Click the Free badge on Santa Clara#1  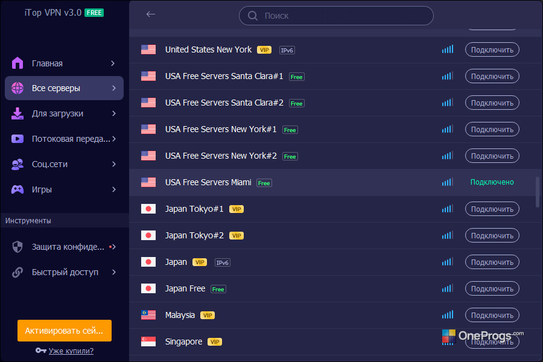(x=297, y=77)
